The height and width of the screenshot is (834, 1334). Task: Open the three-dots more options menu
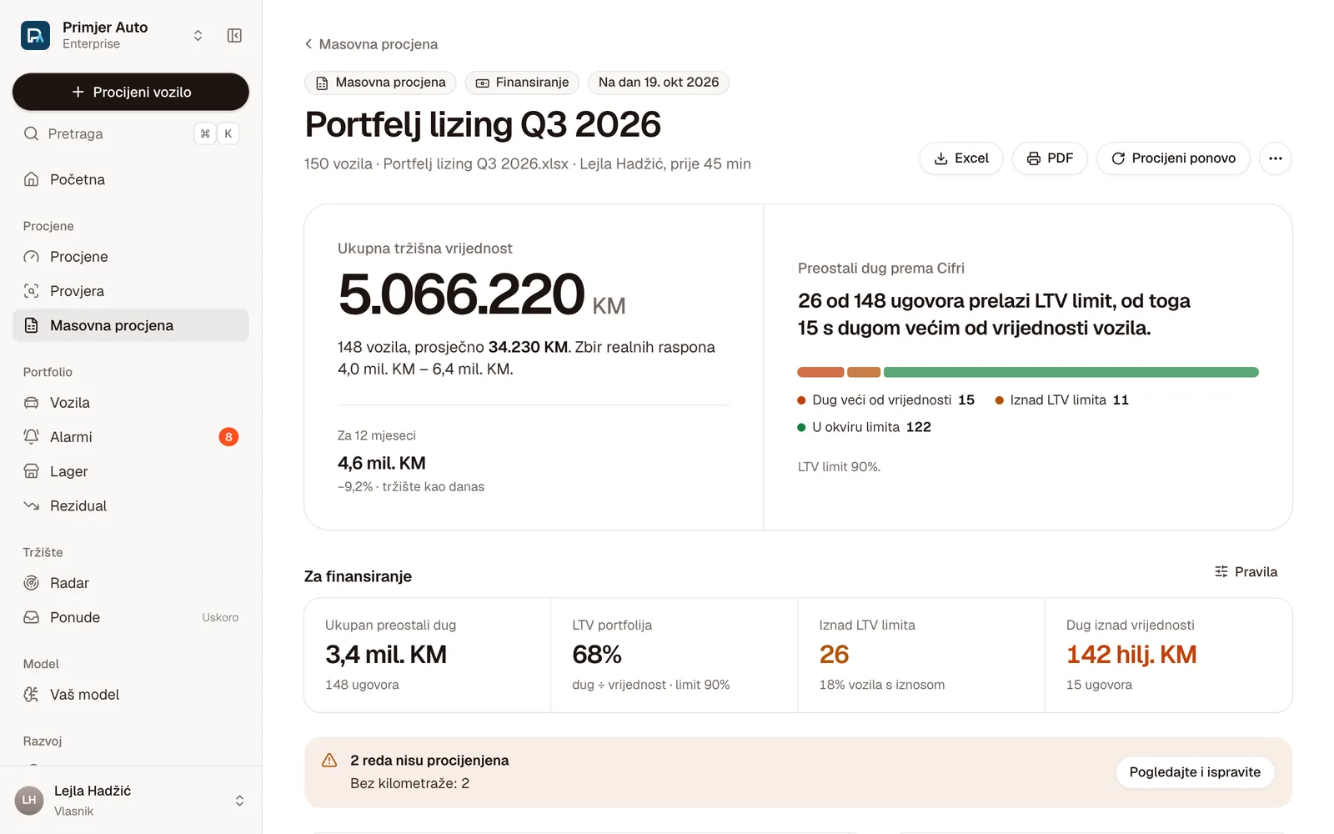(x=1276, y=158)
